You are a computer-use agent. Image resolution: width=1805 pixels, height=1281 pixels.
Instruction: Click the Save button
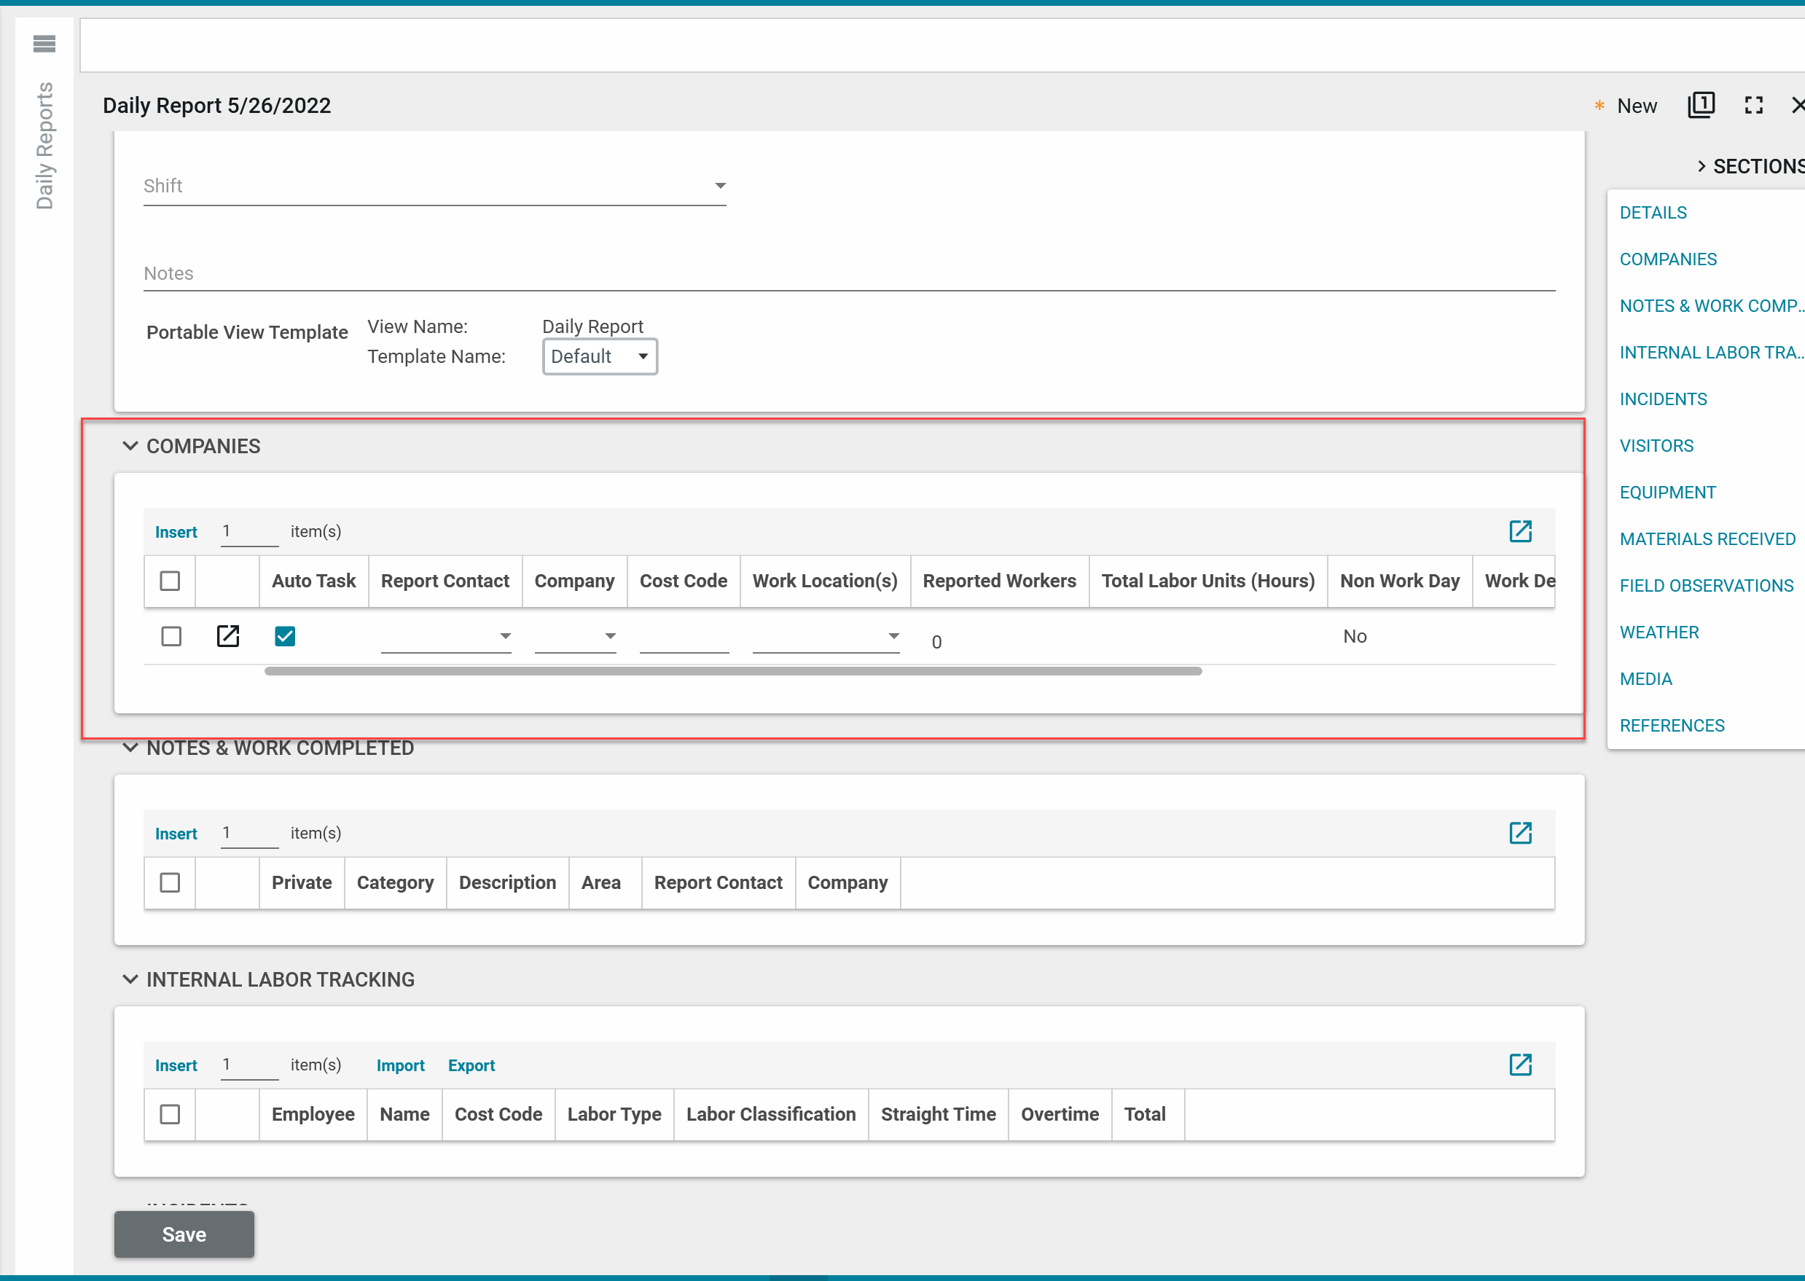[184, 1234]
